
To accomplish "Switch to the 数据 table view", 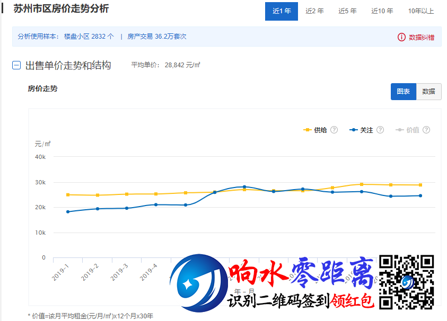I will pyautogui.click(x=428, y=92).
